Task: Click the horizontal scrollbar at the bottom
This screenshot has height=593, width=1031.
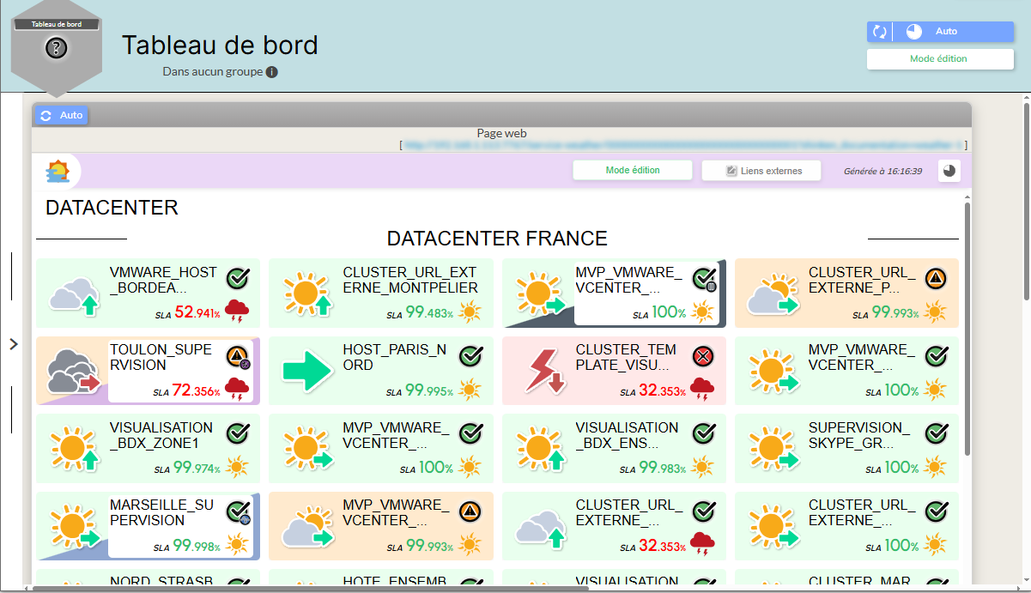Action: (309, 589)
